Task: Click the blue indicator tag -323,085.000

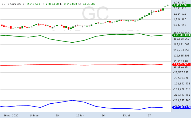Action: point(181,107)
